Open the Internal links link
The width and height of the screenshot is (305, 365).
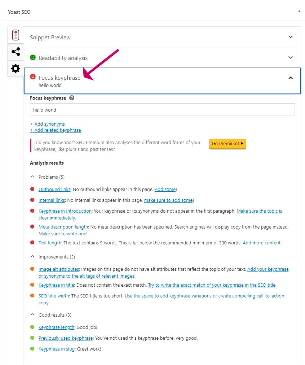[52, 200]
